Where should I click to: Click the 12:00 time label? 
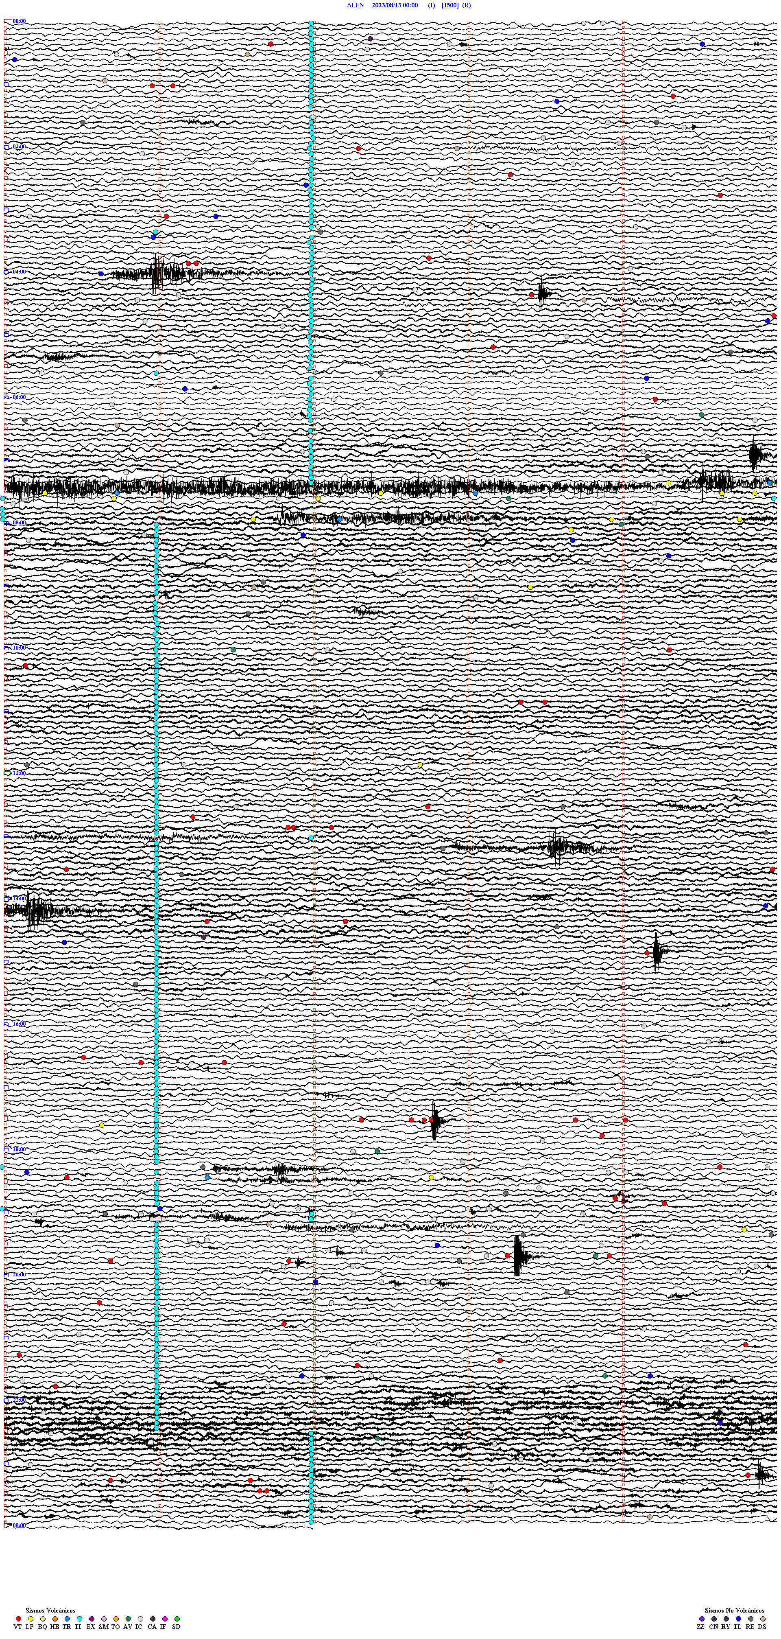(19, 774)
